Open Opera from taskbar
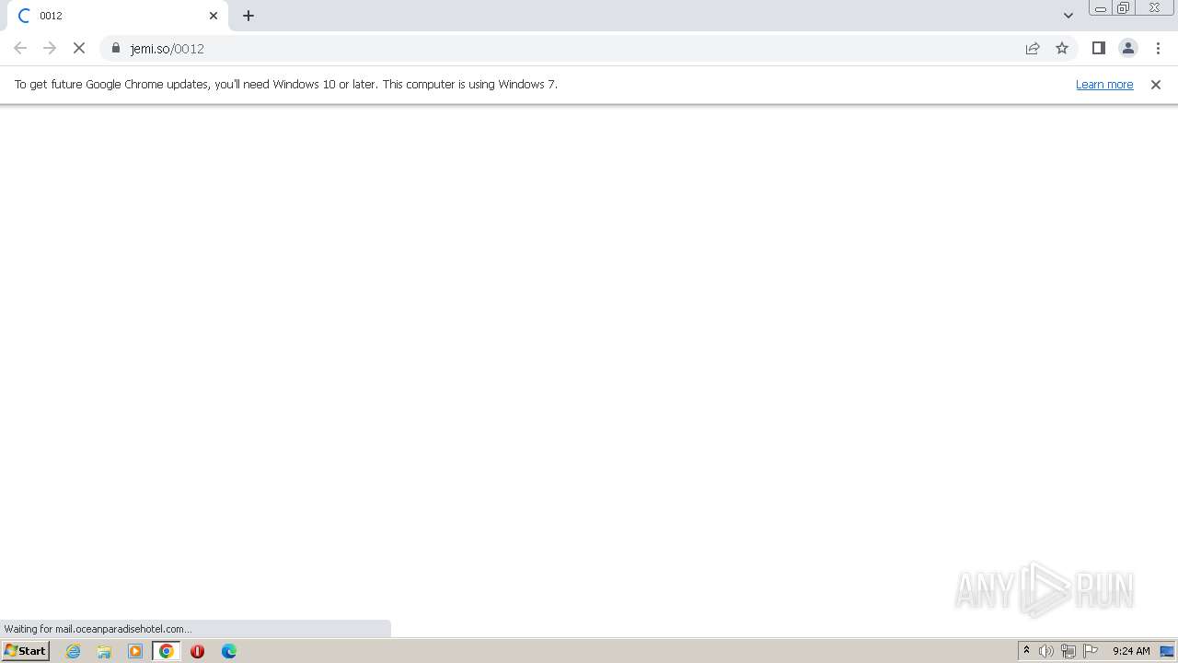 [197, 651]
